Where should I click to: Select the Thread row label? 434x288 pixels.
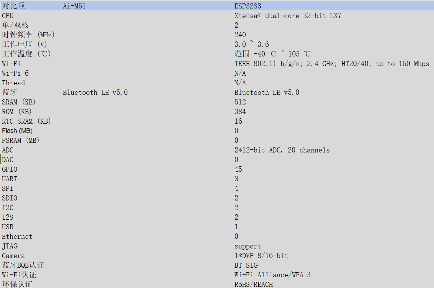click(x=13, y=83)
